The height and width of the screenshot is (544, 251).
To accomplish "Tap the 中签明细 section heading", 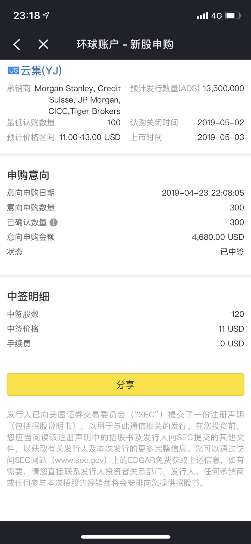I will (28, 296).
